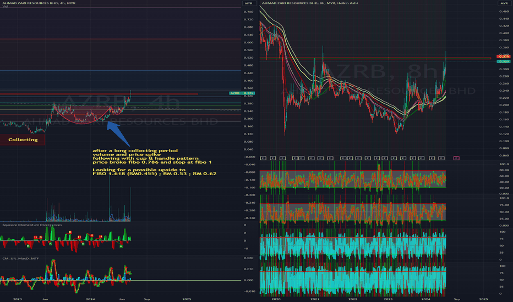This screenshot has height=302, width=513.
Task: Click the 2021 label on the 8h time axis
Action: point(315,299)
